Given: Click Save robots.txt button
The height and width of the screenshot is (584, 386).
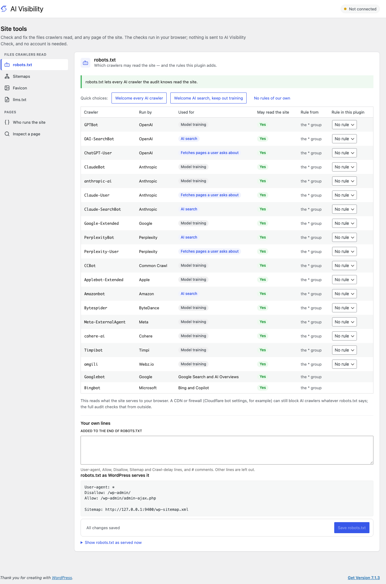Looking at the screenshot, I should coord(352,528).
